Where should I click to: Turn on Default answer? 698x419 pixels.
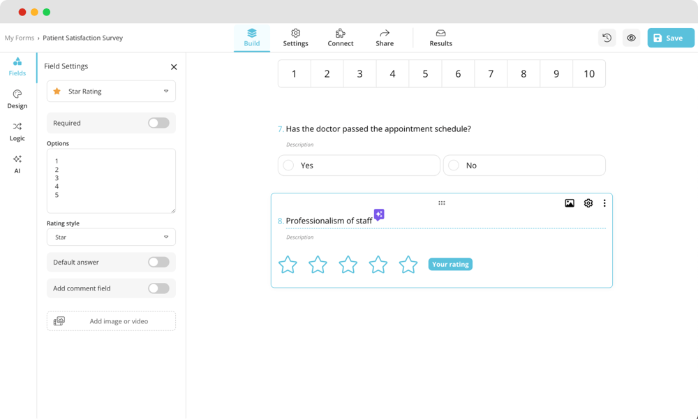(x=158, y=262)
